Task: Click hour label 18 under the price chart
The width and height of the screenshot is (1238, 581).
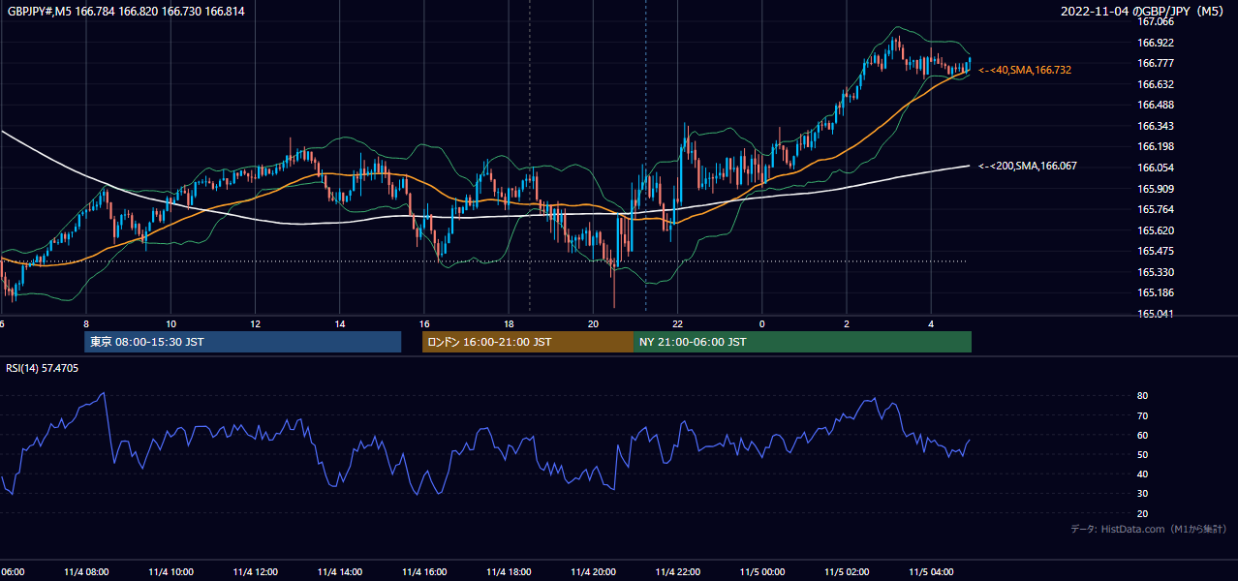Action: 510,323
